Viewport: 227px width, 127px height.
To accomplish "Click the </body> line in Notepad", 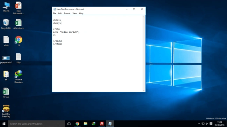I will tap(58, 41).
